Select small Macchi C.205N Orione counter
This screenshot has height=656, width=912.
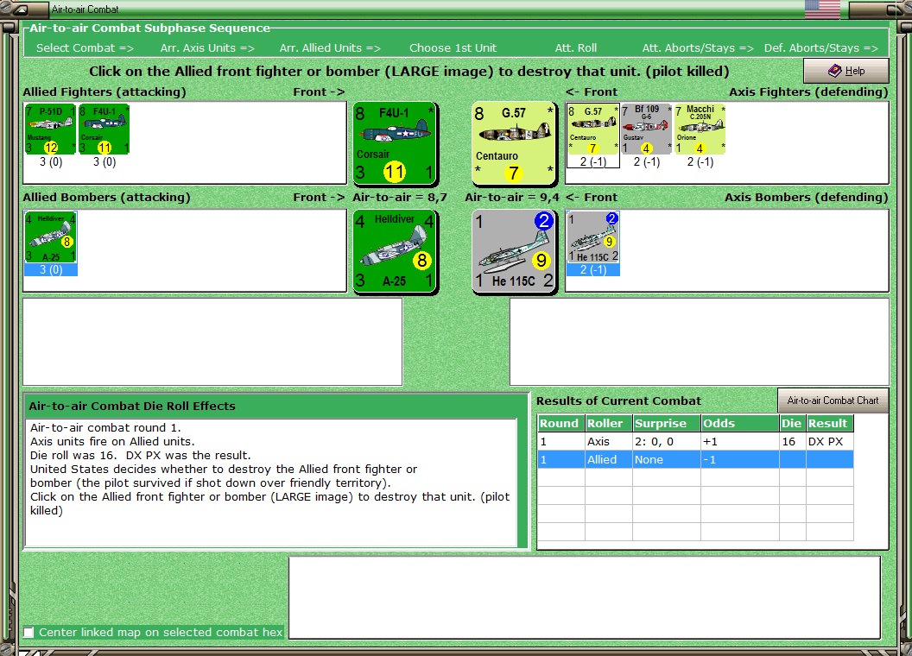click(700, 129)
